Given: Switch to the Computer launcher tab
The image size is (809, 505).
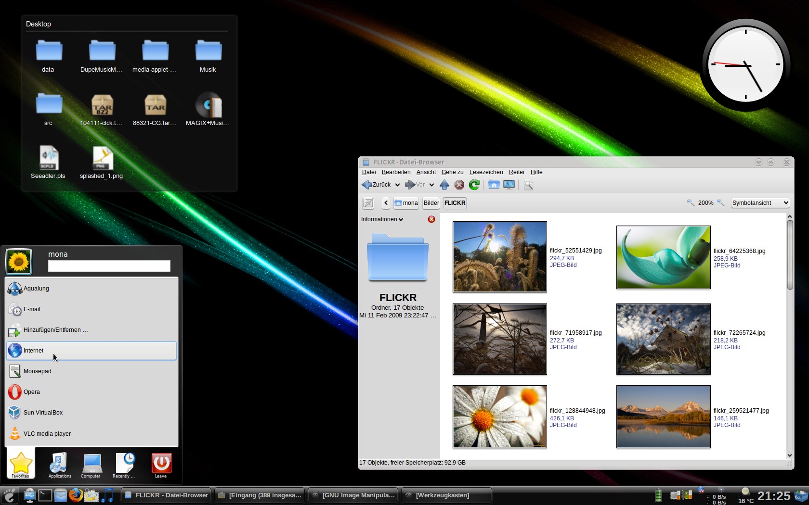Looking at the screenshot, I should point(91,465).
